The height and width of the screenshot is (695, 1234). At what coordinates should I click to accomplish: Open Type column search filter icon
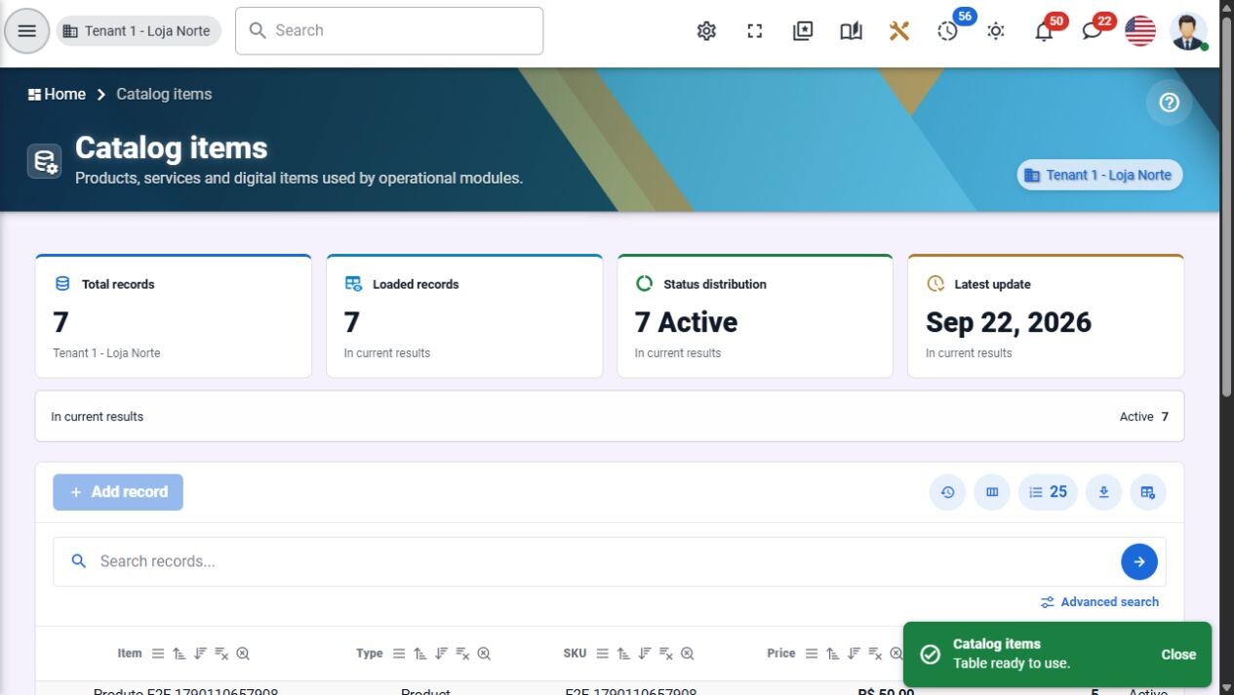pyautogui.click(x=484, y=654)
